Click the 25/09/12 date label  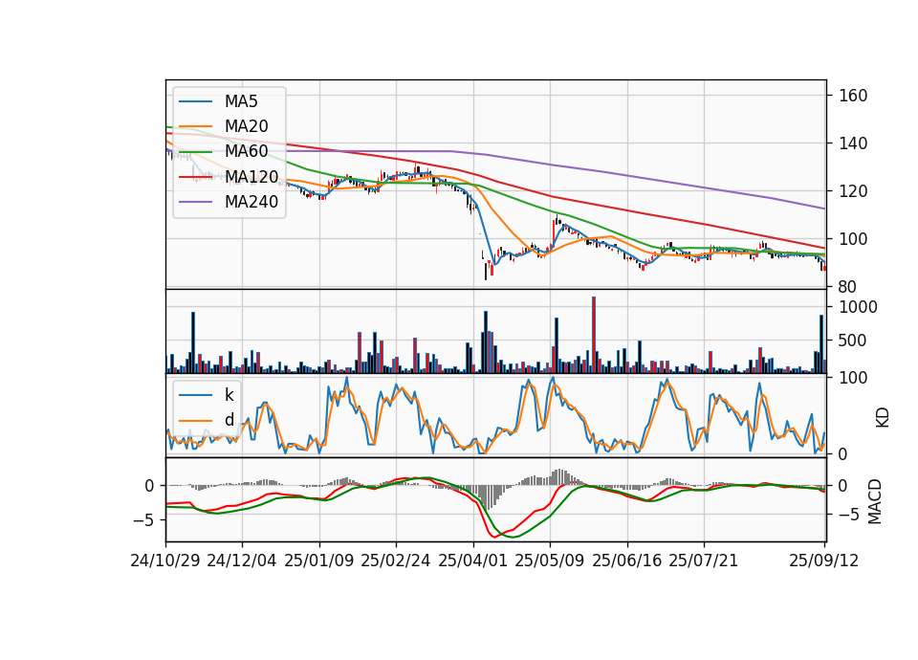pyautogui.click(x=824, y=561)
